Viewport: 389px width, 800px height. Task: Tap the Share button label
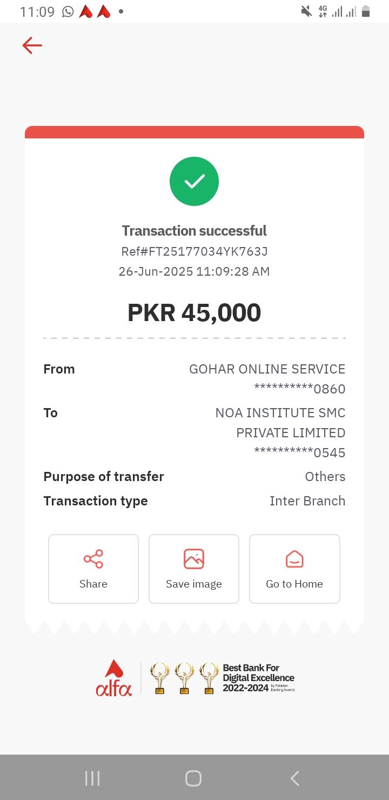[93, 584]
